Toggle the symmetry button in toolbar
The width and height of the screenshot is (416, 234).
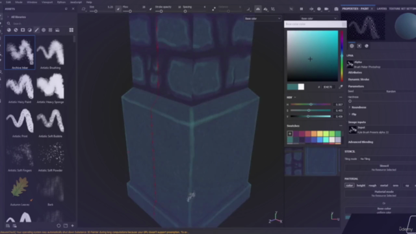pos(258,9)
